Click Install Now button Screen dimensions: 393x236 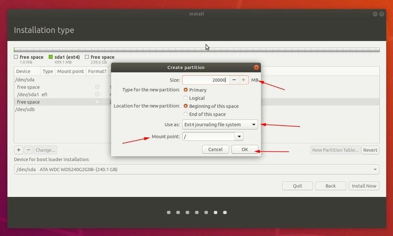pyautogui.click(x=364, y=186)
